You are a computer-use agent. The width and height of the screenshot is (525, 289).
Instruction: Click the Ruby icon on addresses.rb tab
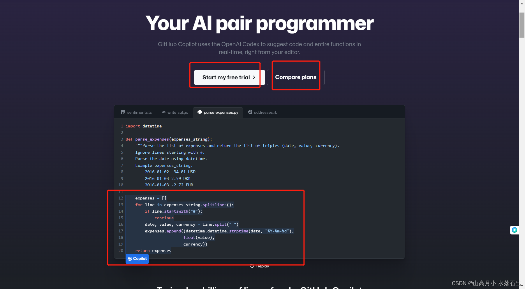tap(250, 112)
